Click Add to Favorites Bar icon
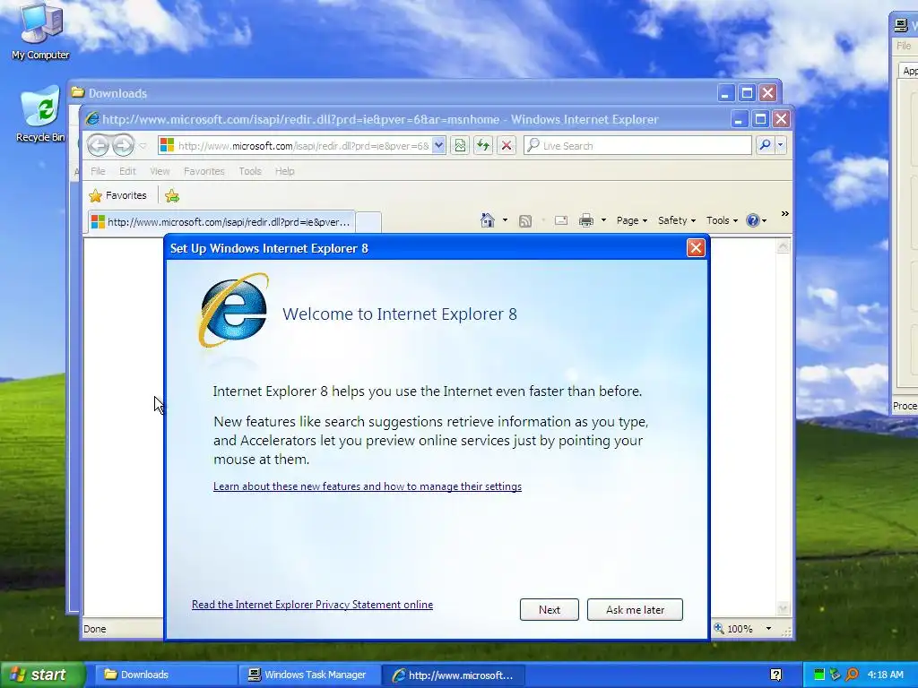 [x=172, y=196]
